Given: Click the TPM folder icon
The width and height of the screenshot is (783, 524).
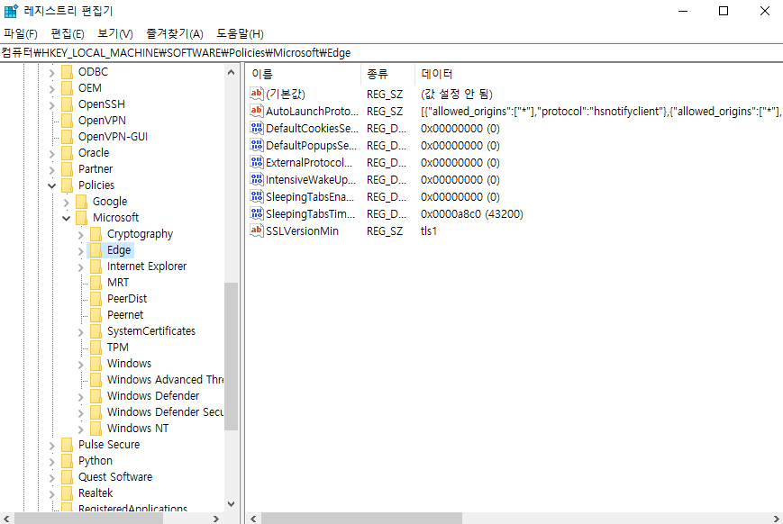Looking at the screenshot, I should [96, 348].
